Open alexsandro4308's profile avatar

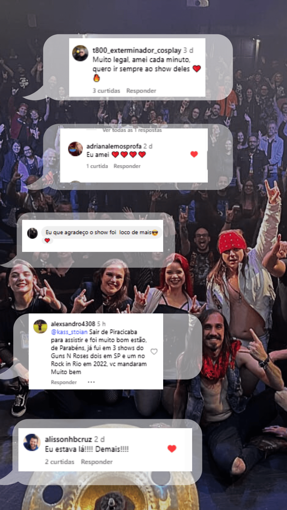(40, 326)
